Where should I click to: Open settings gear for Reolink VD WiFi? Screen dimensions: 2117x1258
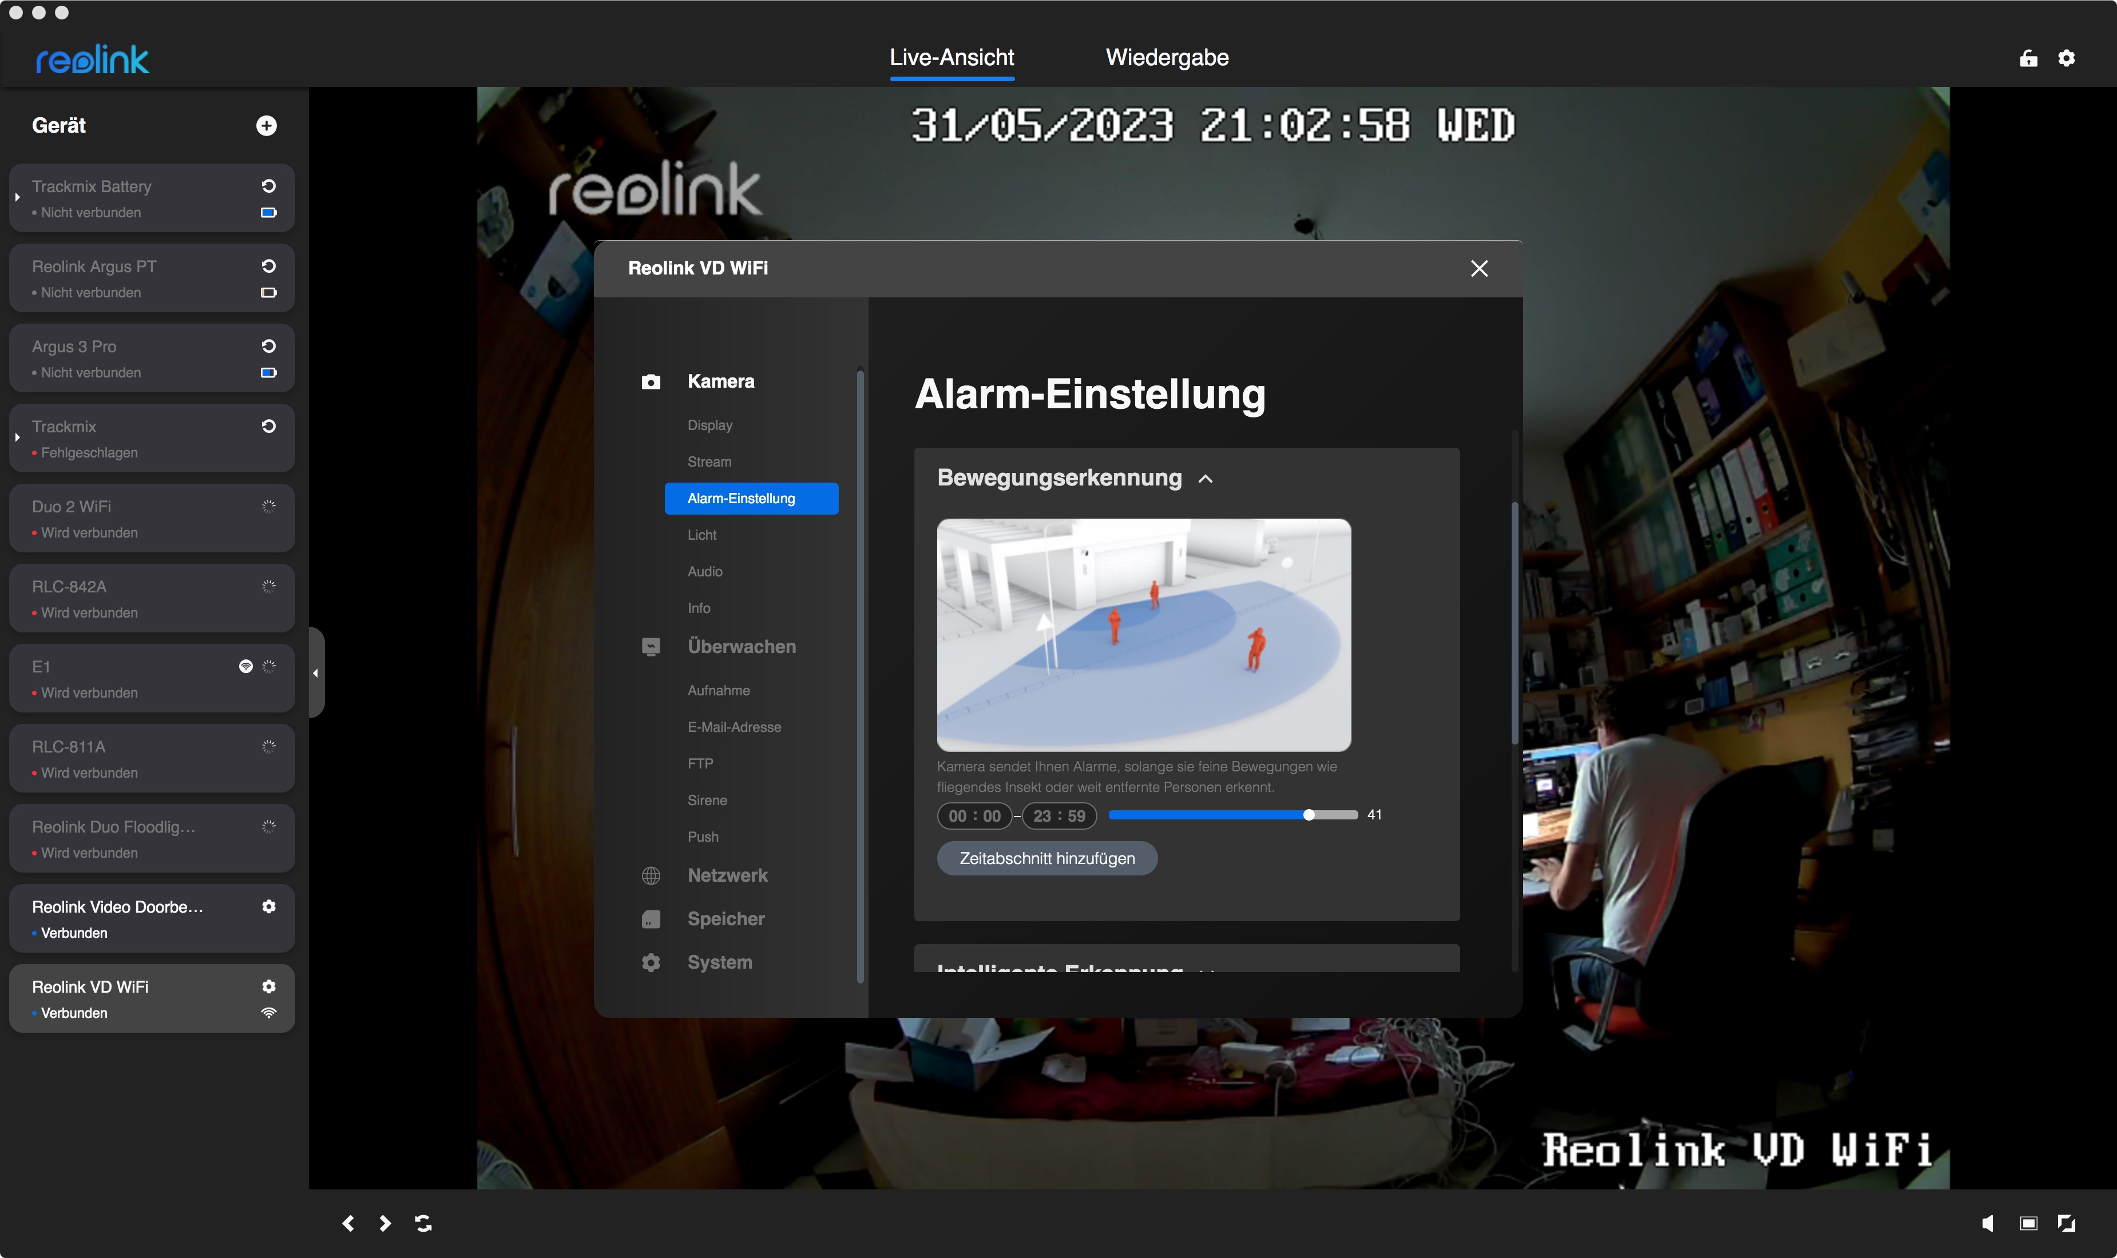pos(269,986)
